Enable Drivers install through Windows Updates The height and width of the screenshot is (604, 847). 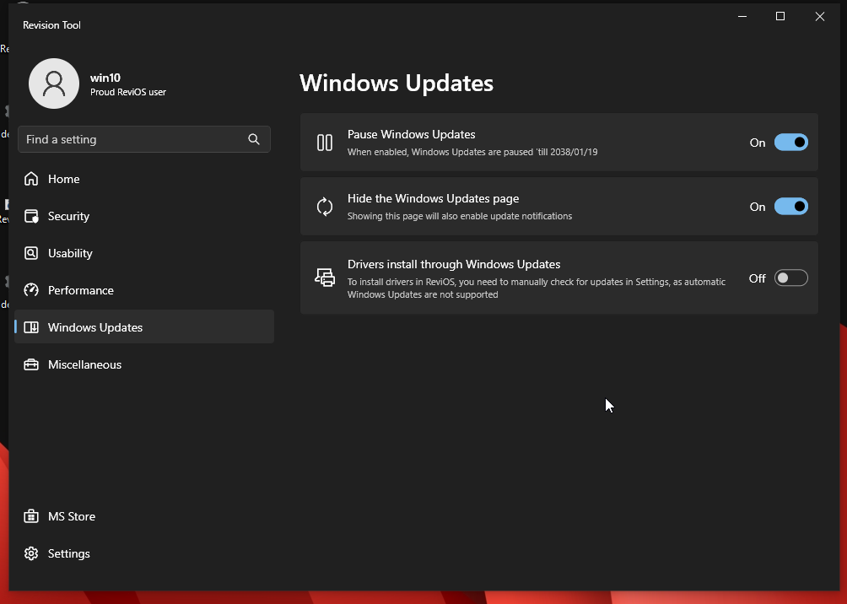pyautogui.click(x=790, y=278)
